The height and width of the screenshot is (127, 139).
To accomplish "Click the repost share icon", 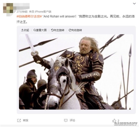I will (19, 120).
